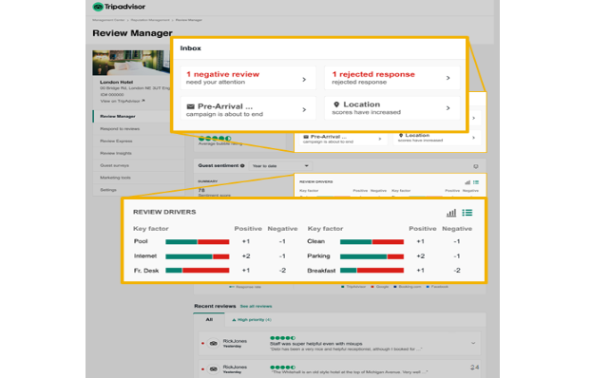
Task: Click Facebook legend color marker
Action: point(428,287)
